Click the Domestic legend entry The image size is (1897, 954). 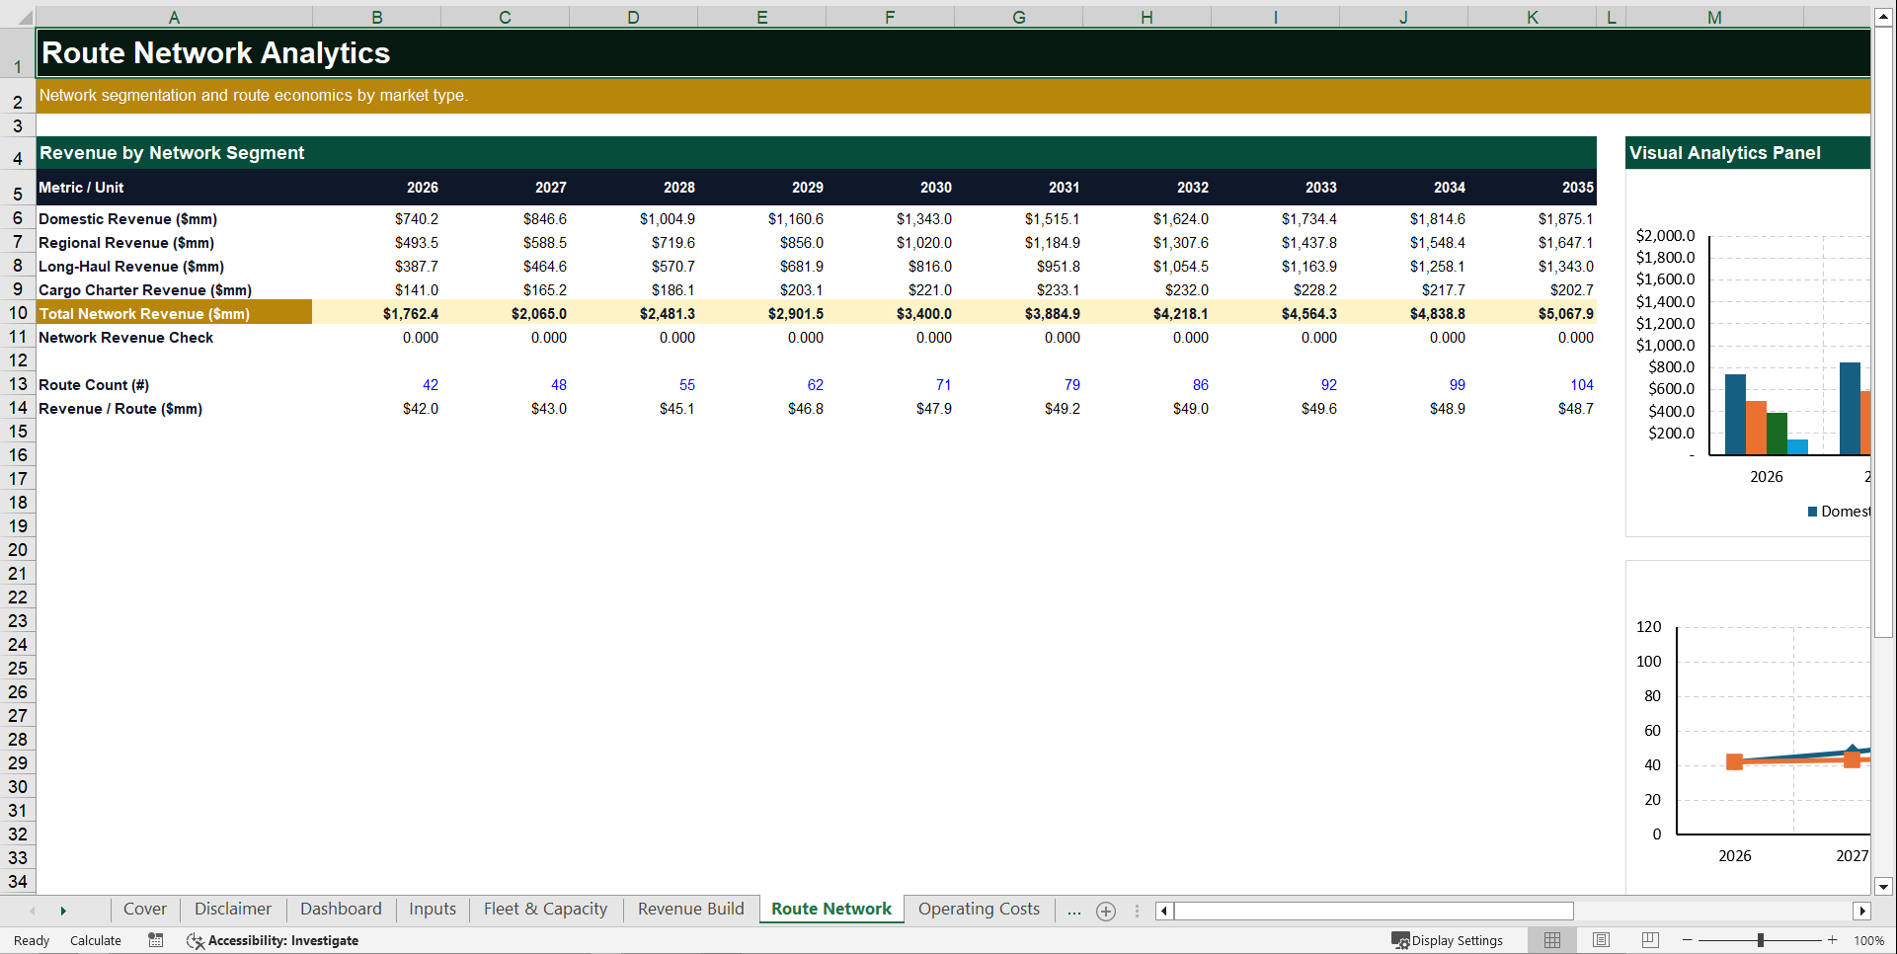tap(1839, 511)
